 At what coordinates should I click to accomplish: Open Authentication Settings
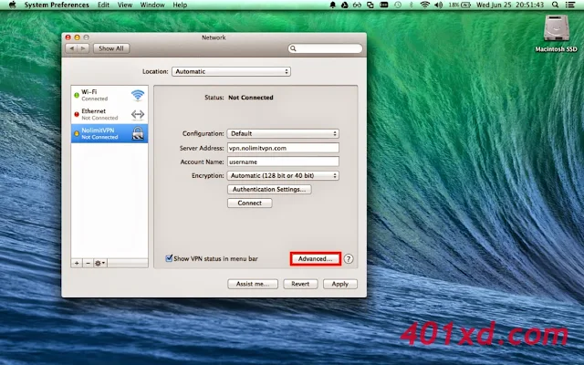click(269, 189)
